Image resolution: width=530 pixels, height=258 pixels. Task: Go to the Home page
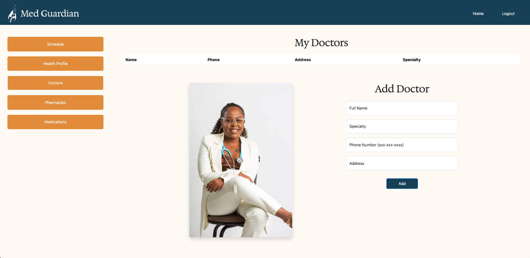click(x=478, y=14)
